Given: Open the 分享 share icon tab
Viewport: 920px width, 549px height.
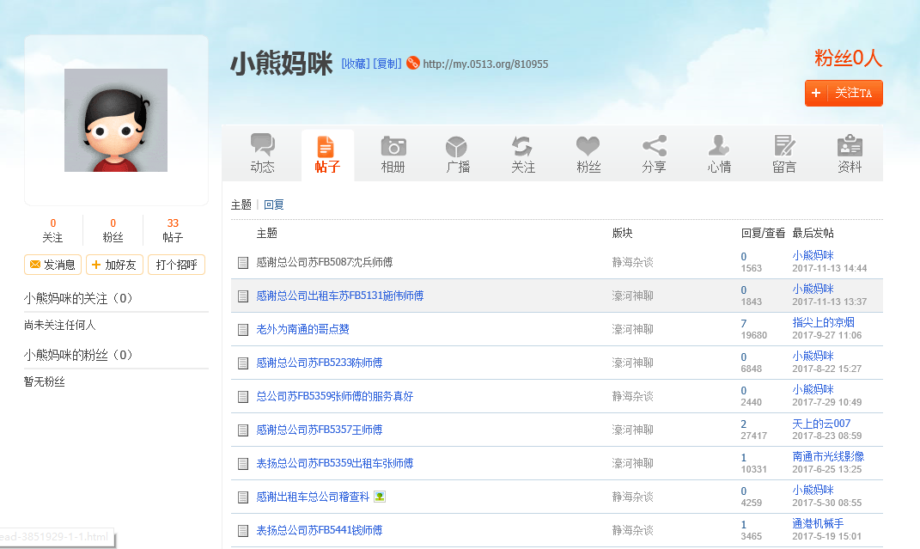Looking at the screenshot, I should [654, 146].
